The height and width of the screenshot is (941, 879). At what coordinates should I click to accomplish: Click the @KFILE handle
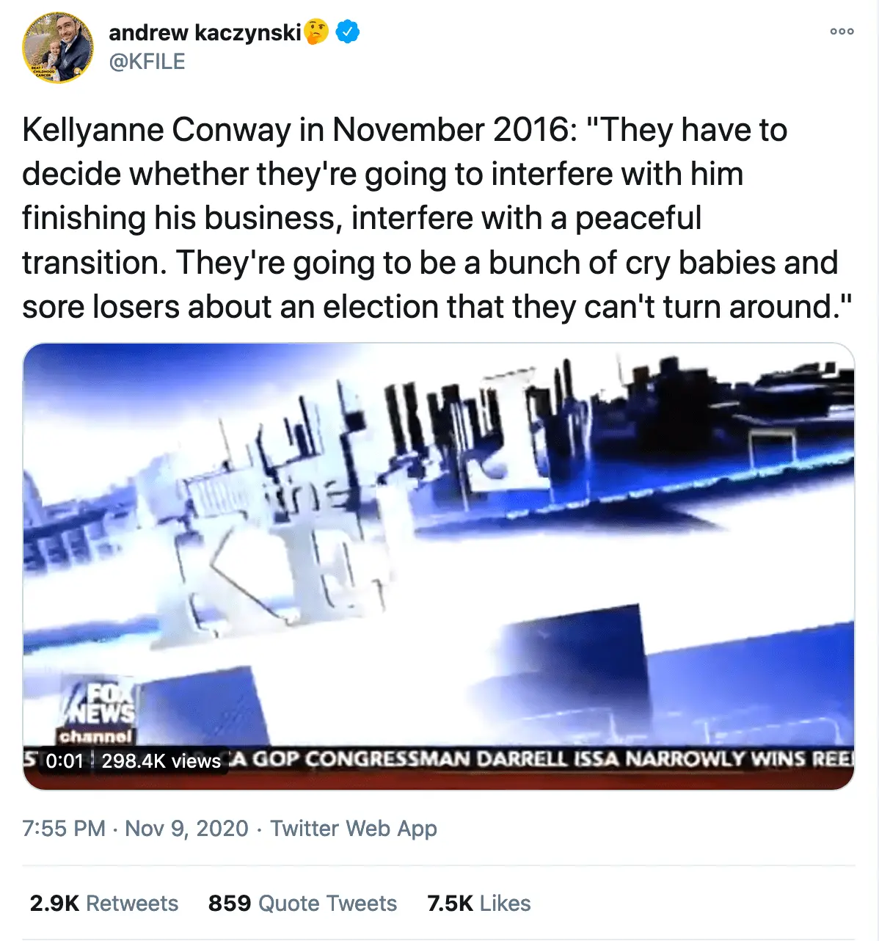[147, 62]
